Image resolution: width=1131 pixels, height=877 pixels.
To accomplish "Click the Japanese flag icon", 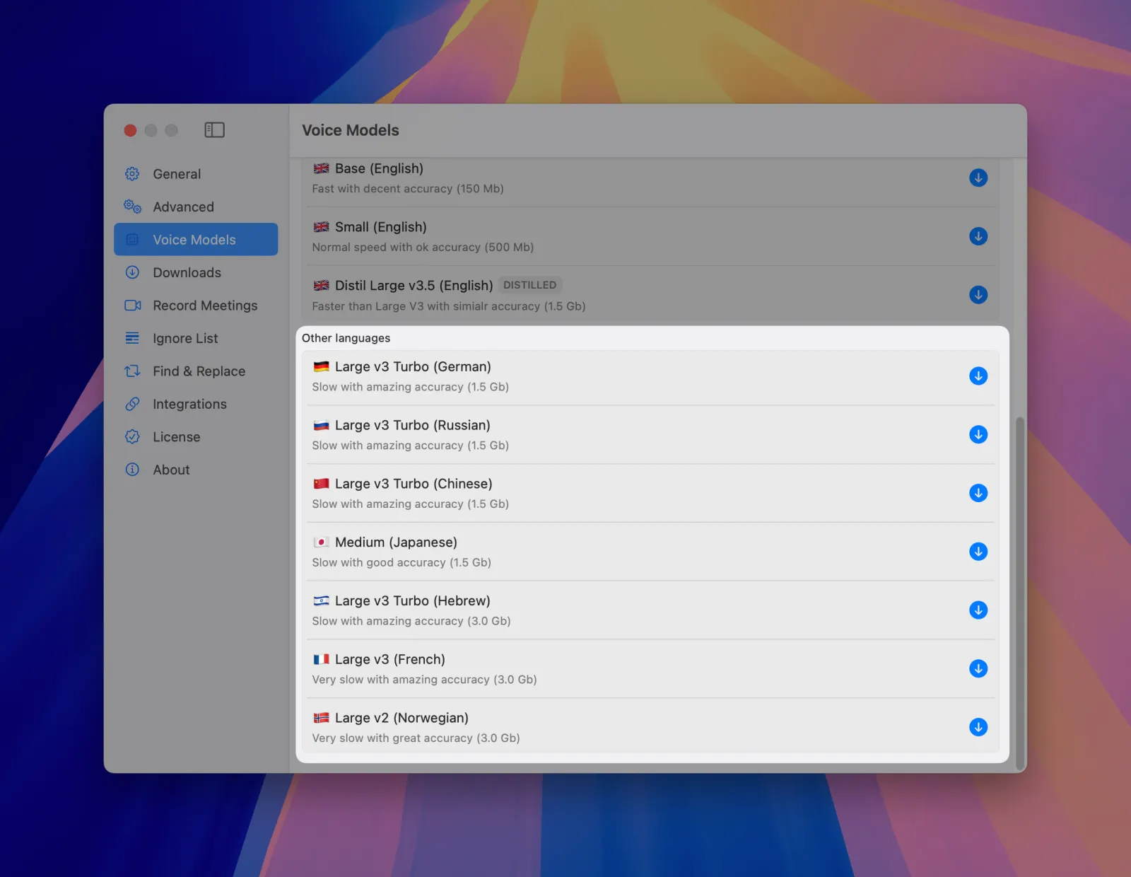I will [322, 542].
